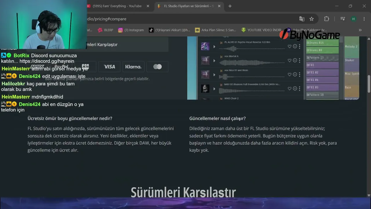The height and width of the screenshot is (209, 371).
Task: Click BotRix username in stream chat
Action: coord(21,55)
